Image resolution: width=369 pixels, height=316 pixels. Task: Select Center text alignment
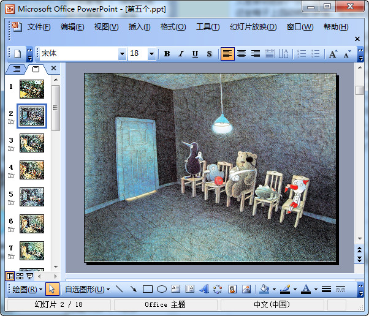(242, 54)
